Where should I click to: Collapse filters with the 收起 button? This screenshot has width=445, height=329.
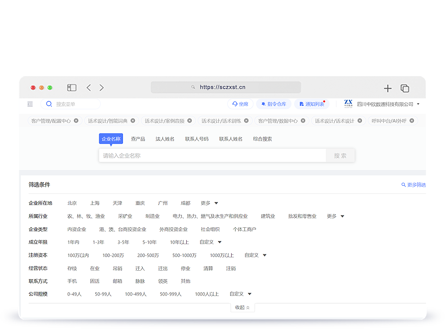point(243,307)
